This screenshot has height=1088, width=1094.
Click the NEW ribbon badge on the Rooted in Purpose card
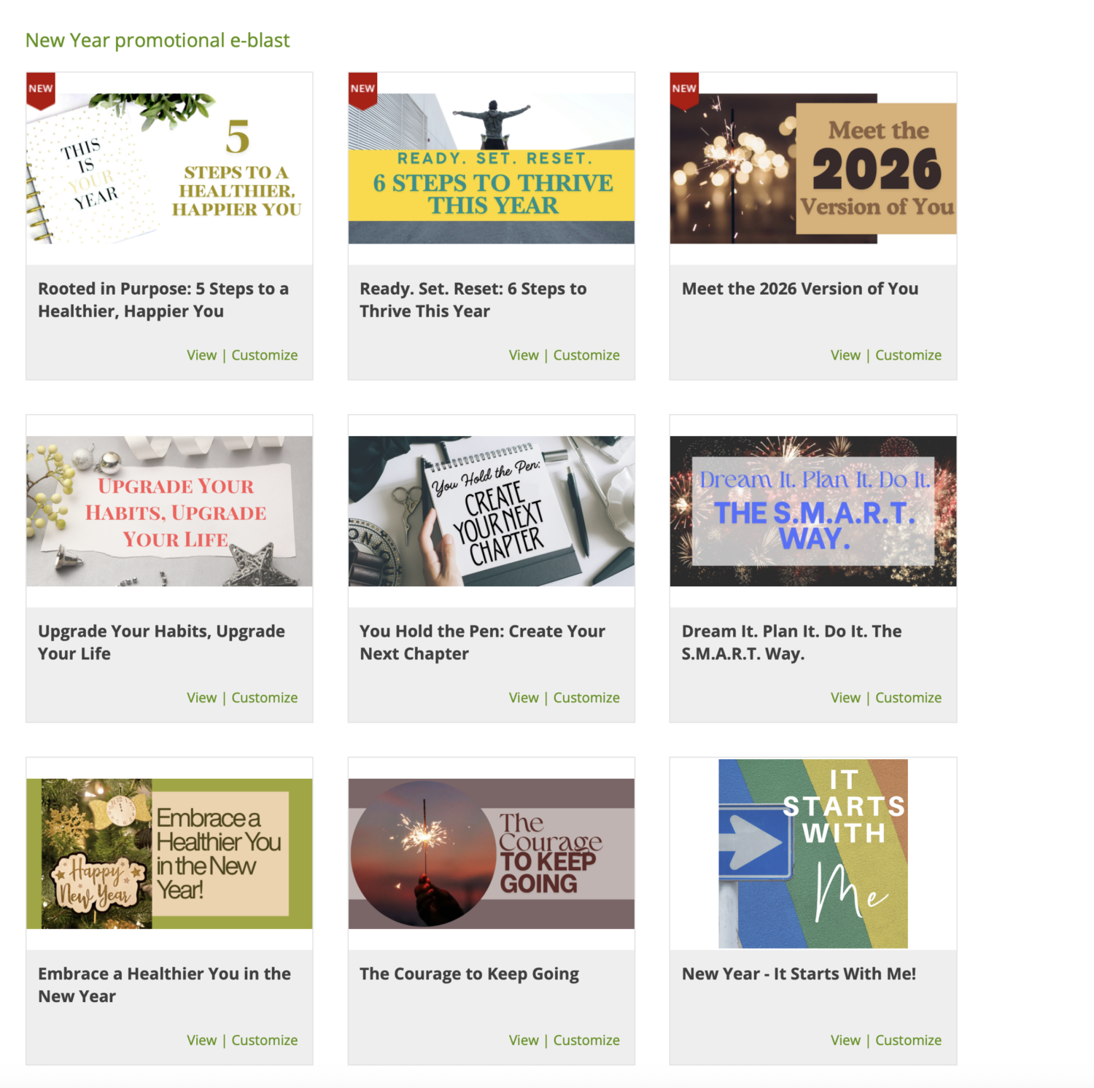coord(41,90)
